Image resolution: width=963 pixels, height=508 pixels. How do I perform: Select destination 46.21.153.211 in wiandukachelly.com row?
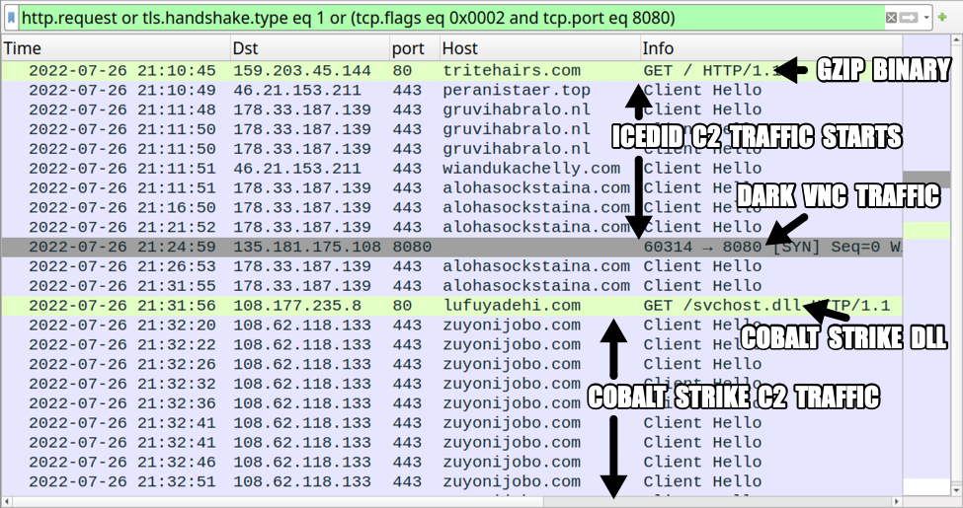click(296, 169)
